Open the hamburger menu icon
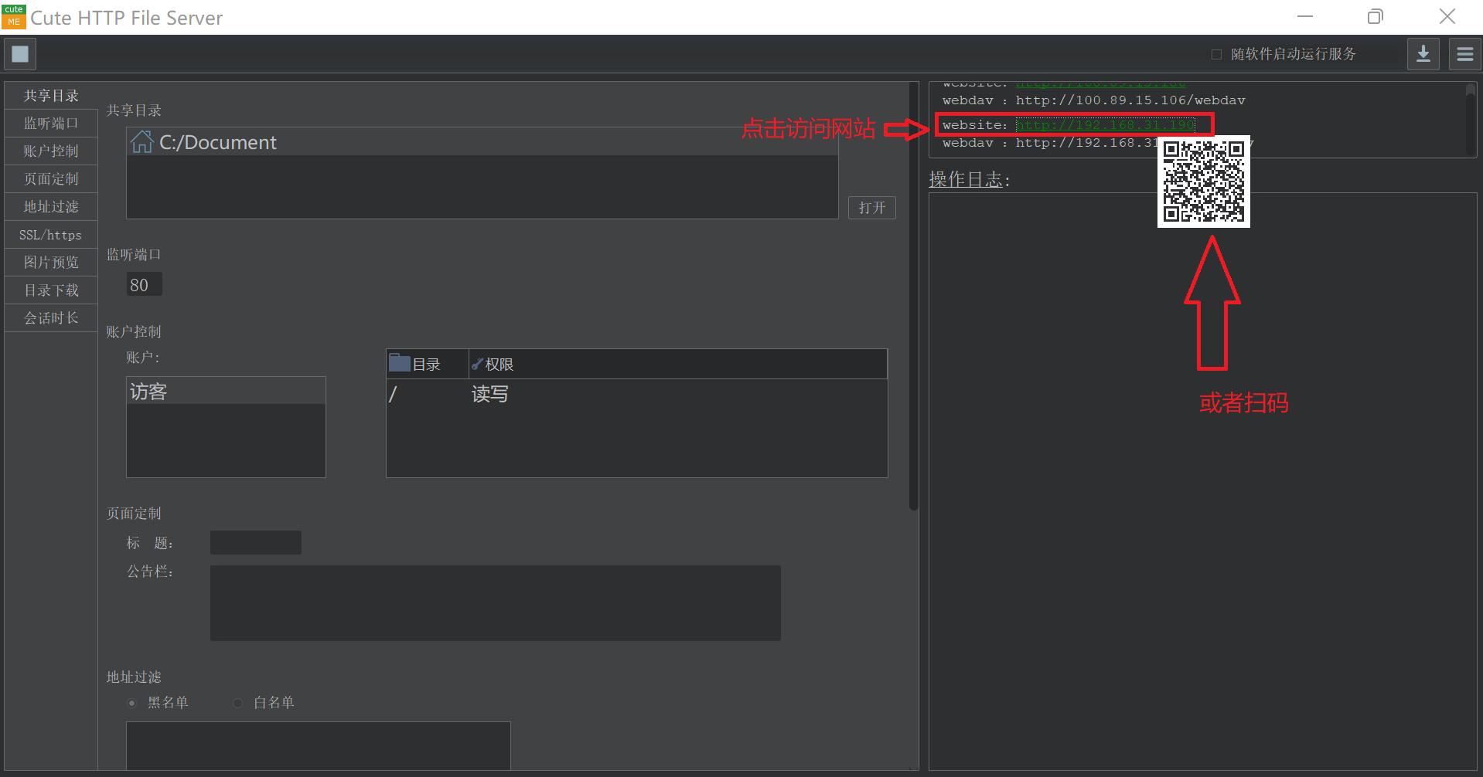Screen dimensions: 1483x777 (x=1464, y=54)
